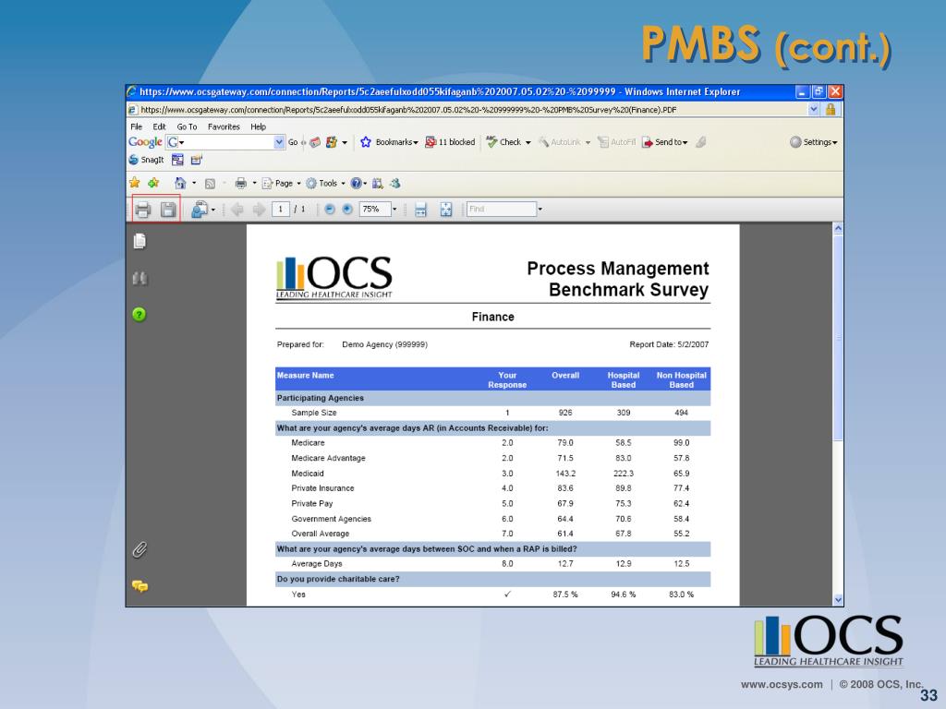Click the SnagIt profile settings icon
The image size is (946, 709).
pyautogui.click(x=196, y=160)
